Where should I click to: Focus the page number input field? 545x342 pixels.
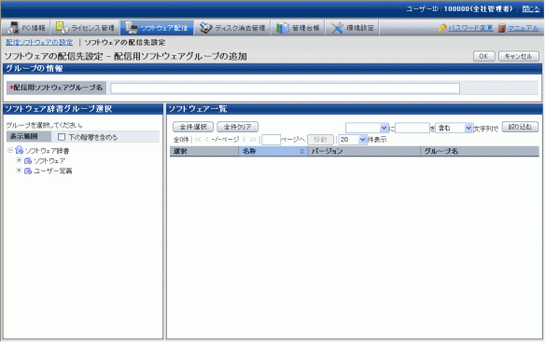[271, 140]
